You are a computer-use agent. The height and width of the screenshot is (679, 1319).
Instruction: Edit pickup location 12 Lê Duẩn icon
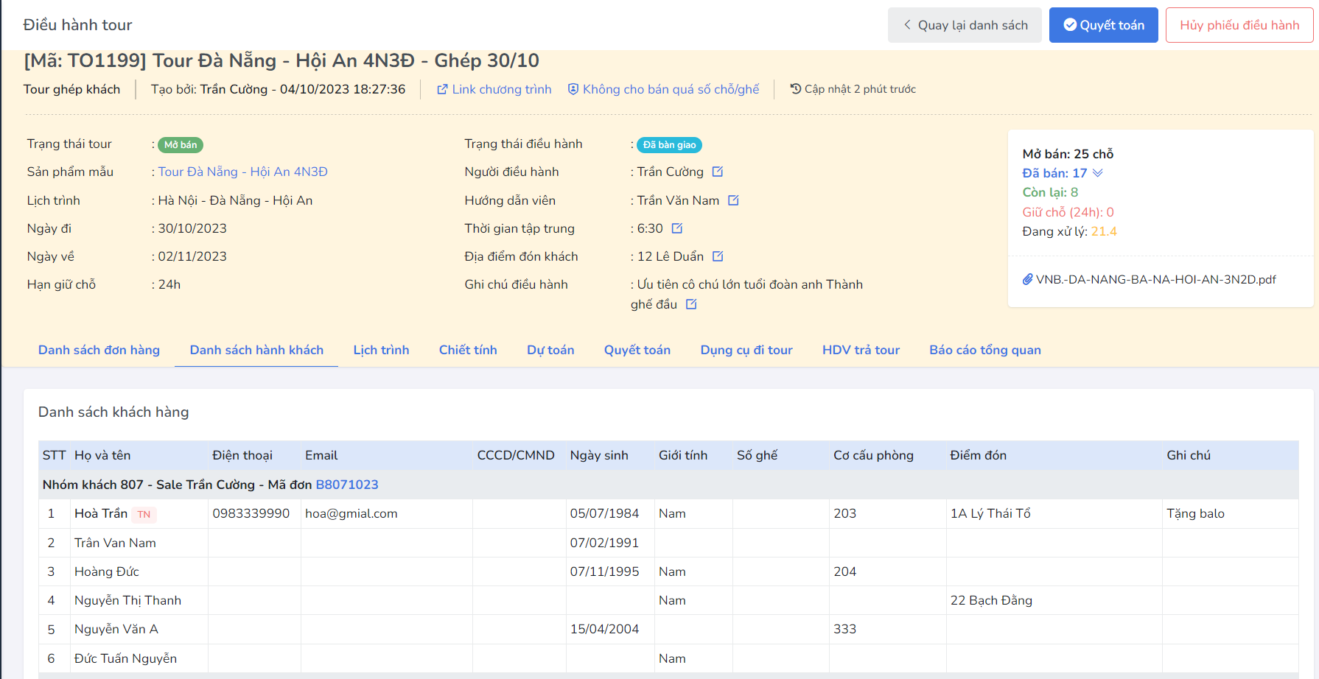[x=718, y=256]
